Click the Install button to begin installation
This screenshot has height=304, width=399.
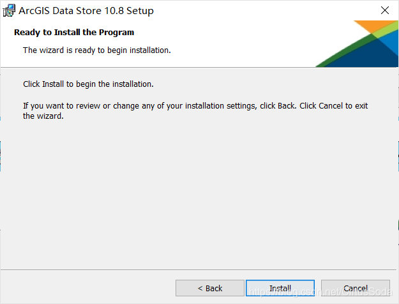tap(280, 288)
